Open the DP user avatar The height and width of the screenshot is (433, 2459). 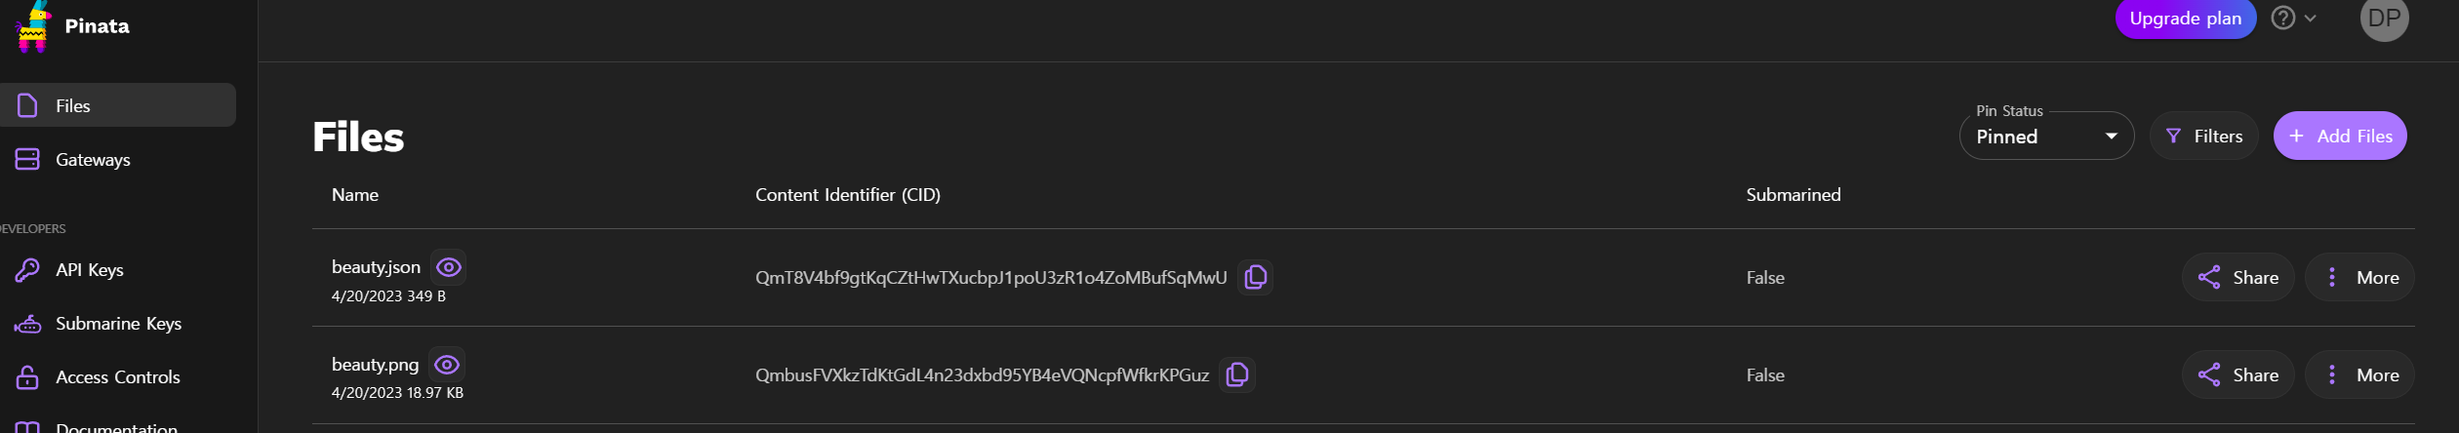(2384, 18)
